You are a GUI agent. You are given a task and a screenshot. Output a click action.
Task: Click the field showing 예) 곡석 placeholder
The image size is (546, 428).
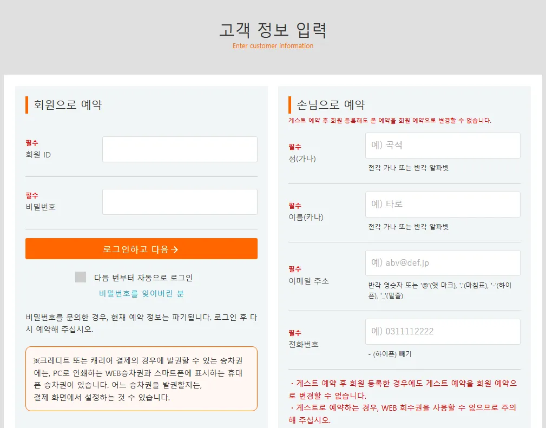click(443, 145)
